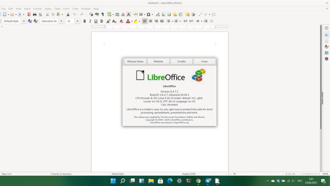Open sidebar Navigator compass icon
The height and width of the screenshot is (186, 330).
(327, 59)
